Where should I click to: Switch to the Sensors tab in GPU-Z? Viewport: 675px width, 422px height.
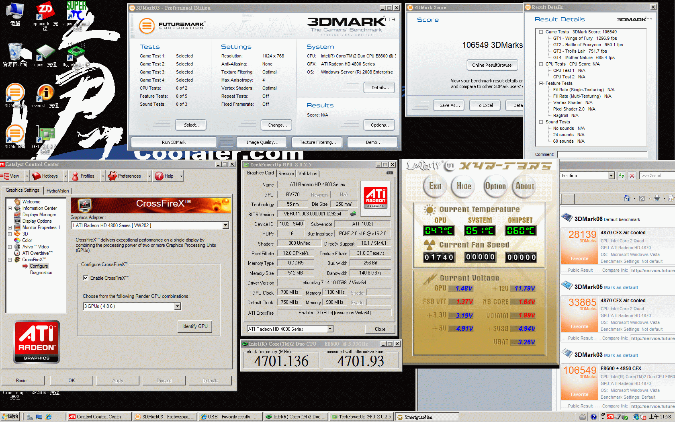286,174
